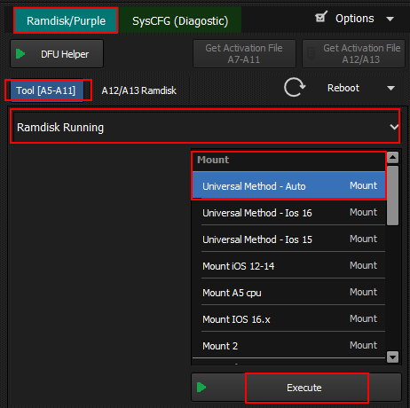
Task: Click Get Activation File A7-A11 button
Action: (x=244, y=54)
